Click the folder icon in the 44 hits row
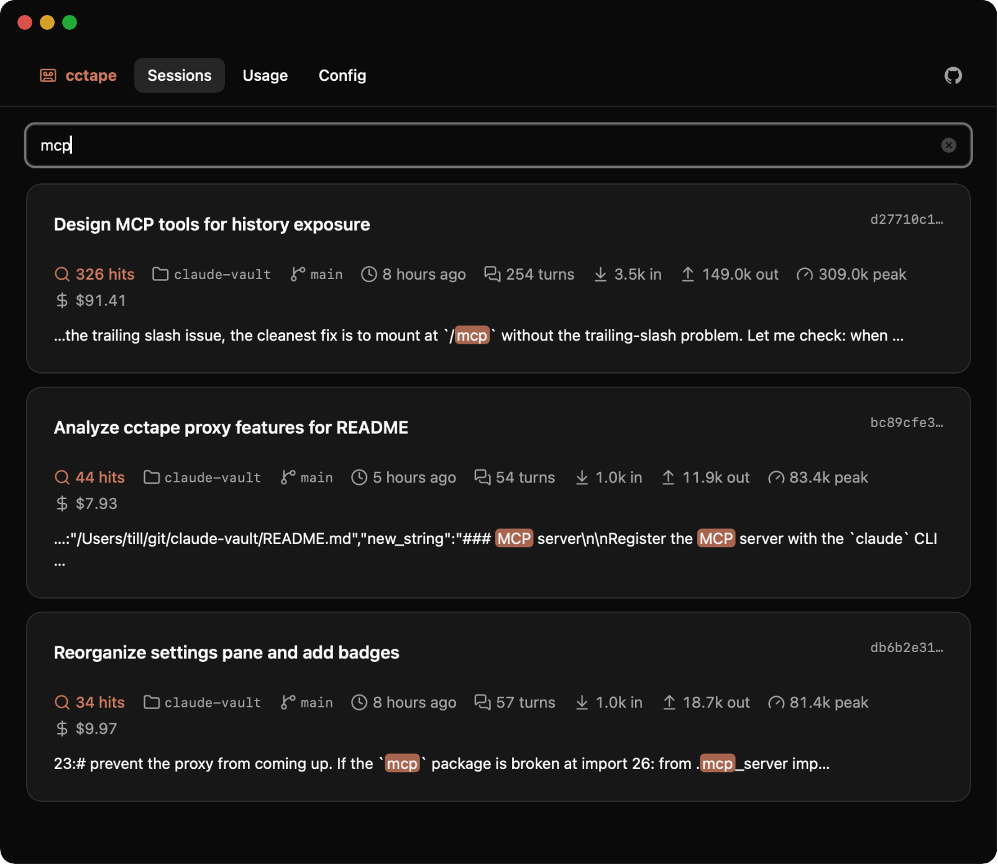Viewport: 998px width, 864px height. tap(151, 477)
